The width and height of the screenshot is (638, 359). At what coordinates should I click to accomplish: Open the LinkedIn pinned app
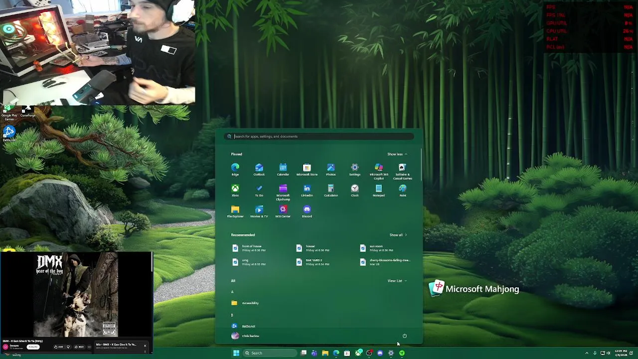307,190
